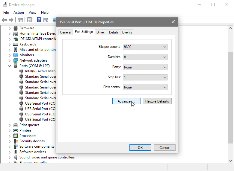Viewport: 234px width, 171px height.
Task: Expand the Network adapters node arrow
Action: [10, 60]
